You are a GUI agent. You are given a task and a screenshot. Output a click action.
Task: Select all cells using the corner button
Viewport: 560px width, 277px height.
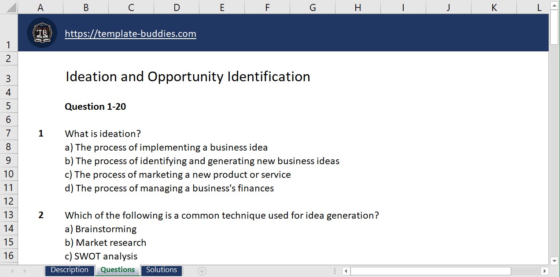pyautogui.click(x=9, y=7)
